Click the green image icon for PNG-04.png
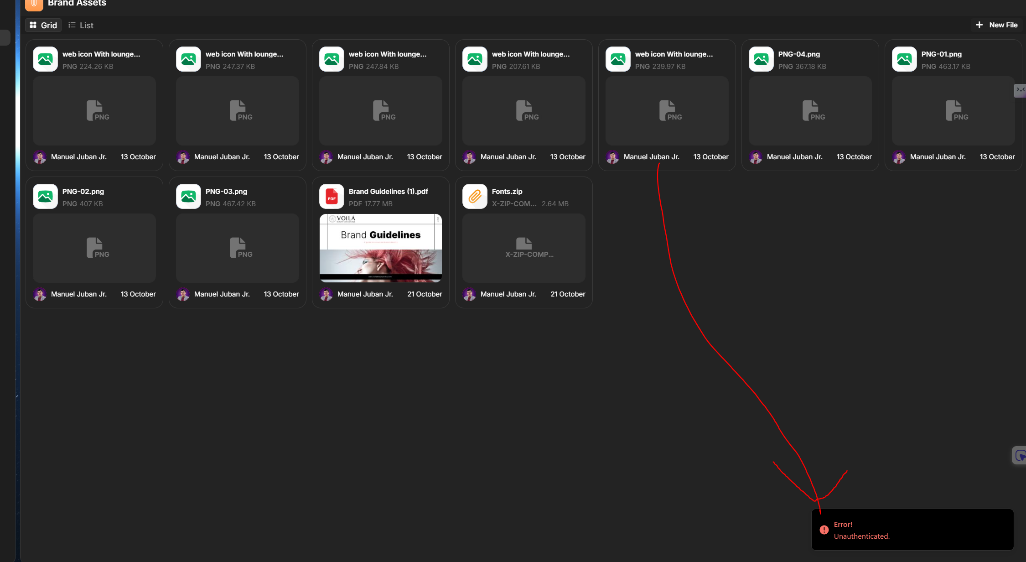1026x562 pixels. [761, 59]
